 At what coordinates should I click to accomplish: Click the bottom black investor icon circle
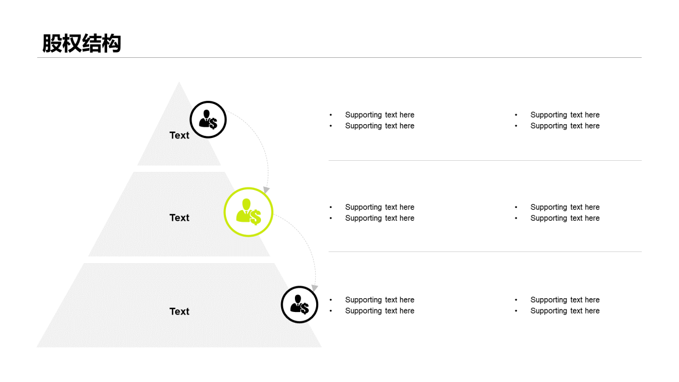(299, 305)
